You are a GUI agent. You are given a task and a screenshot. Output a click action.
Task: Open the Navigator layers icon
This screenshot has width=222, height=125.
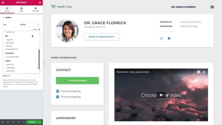tap(8, 122)
